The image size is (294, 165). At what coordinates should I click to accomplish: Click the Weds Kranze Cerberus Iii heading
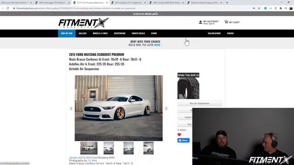(105, 59)
